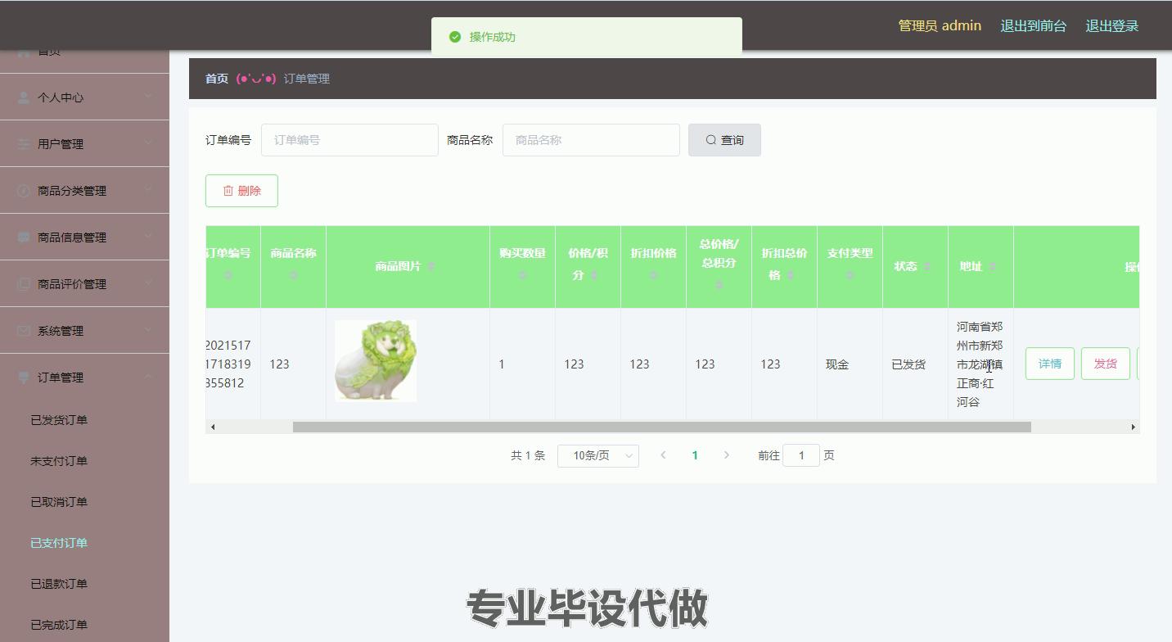Sort by the 商品图片 column arrows
Screen dimensions: 1172x642
[x=431, y=267]
